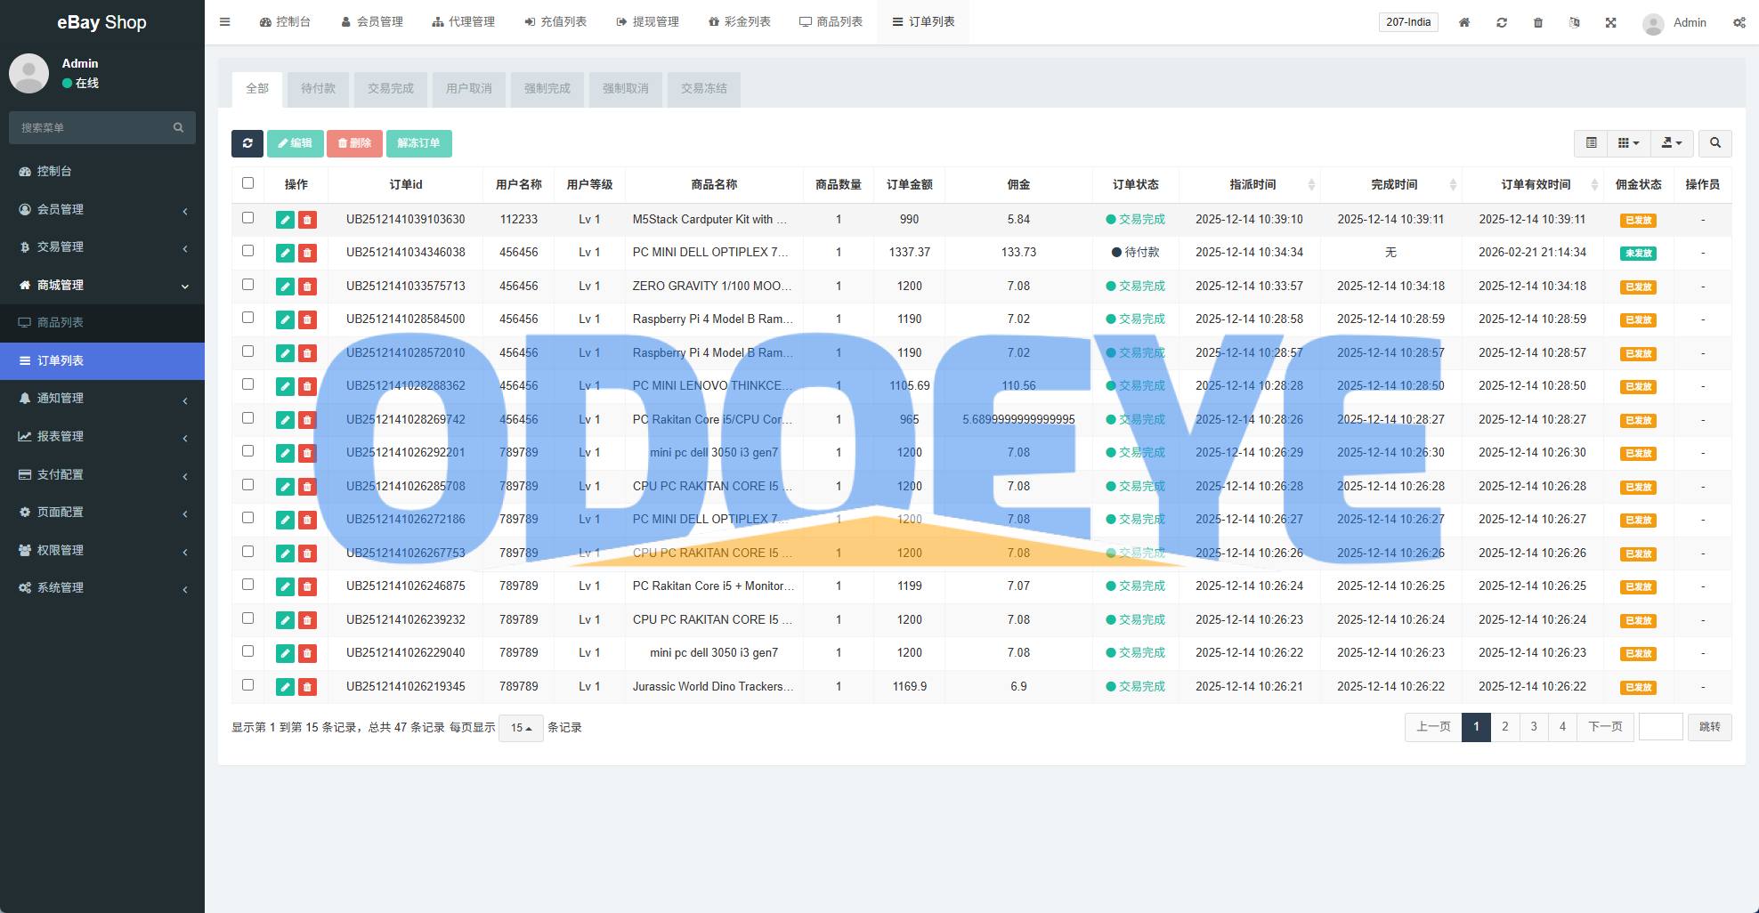Switch to the 待付款 tab

[318, 89]
